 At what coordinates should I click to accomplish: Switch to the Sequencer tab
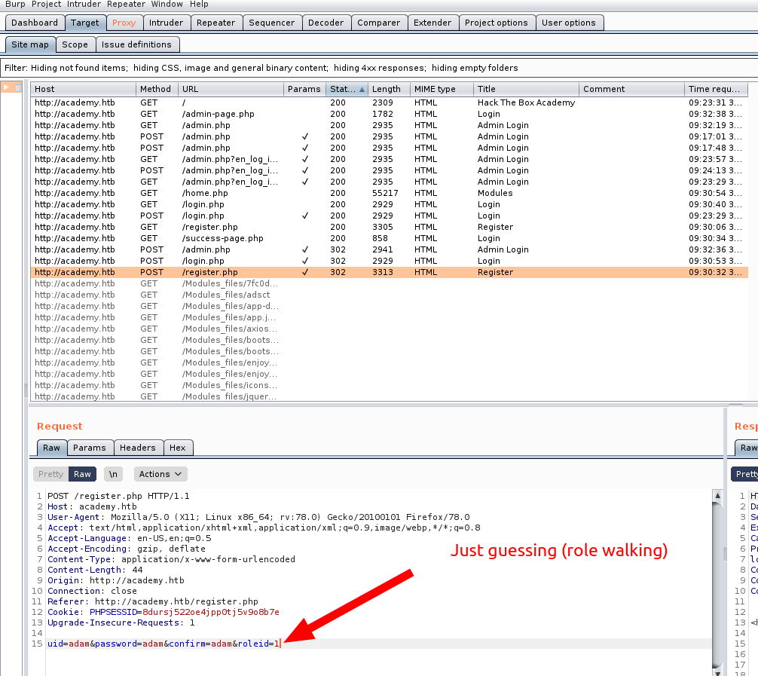[x=272, y=22]
